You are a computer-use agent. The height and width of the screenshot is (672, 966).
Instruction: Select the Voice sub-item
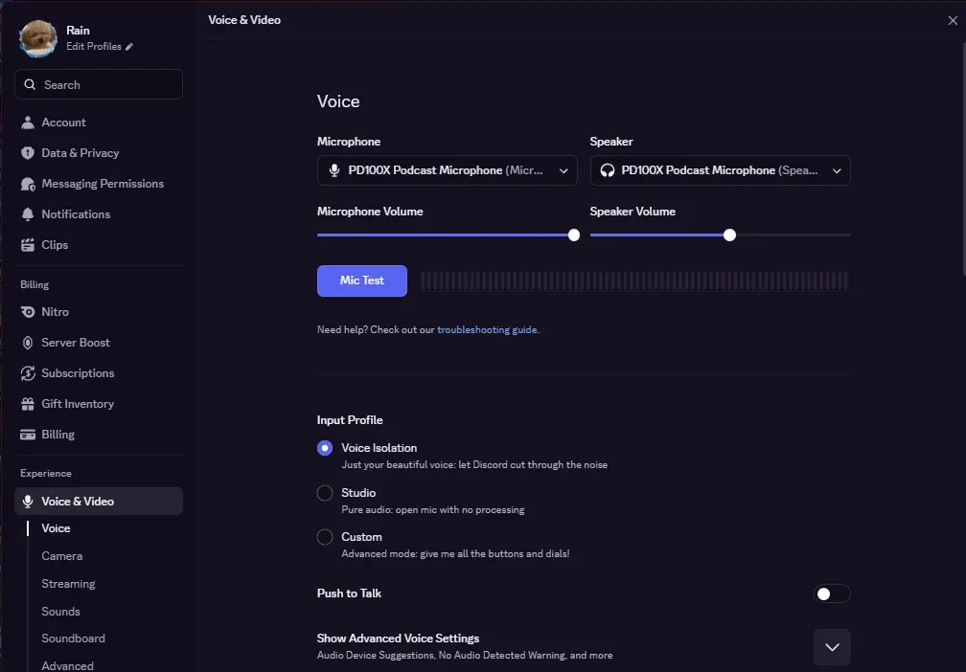tap(56, 528)
